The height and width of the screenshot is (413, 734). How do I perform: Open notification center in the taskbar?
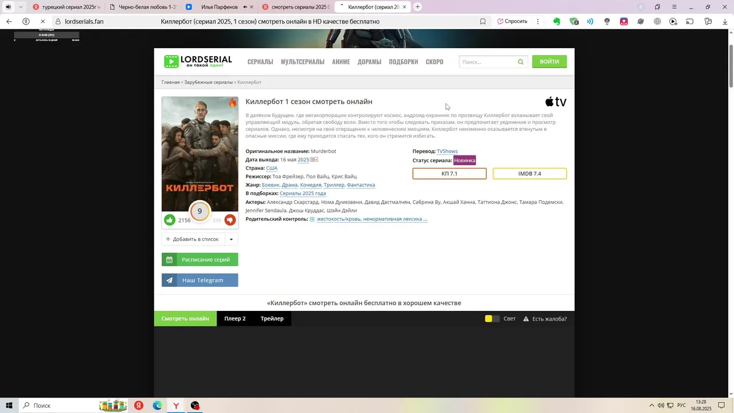tap(721, 406)
